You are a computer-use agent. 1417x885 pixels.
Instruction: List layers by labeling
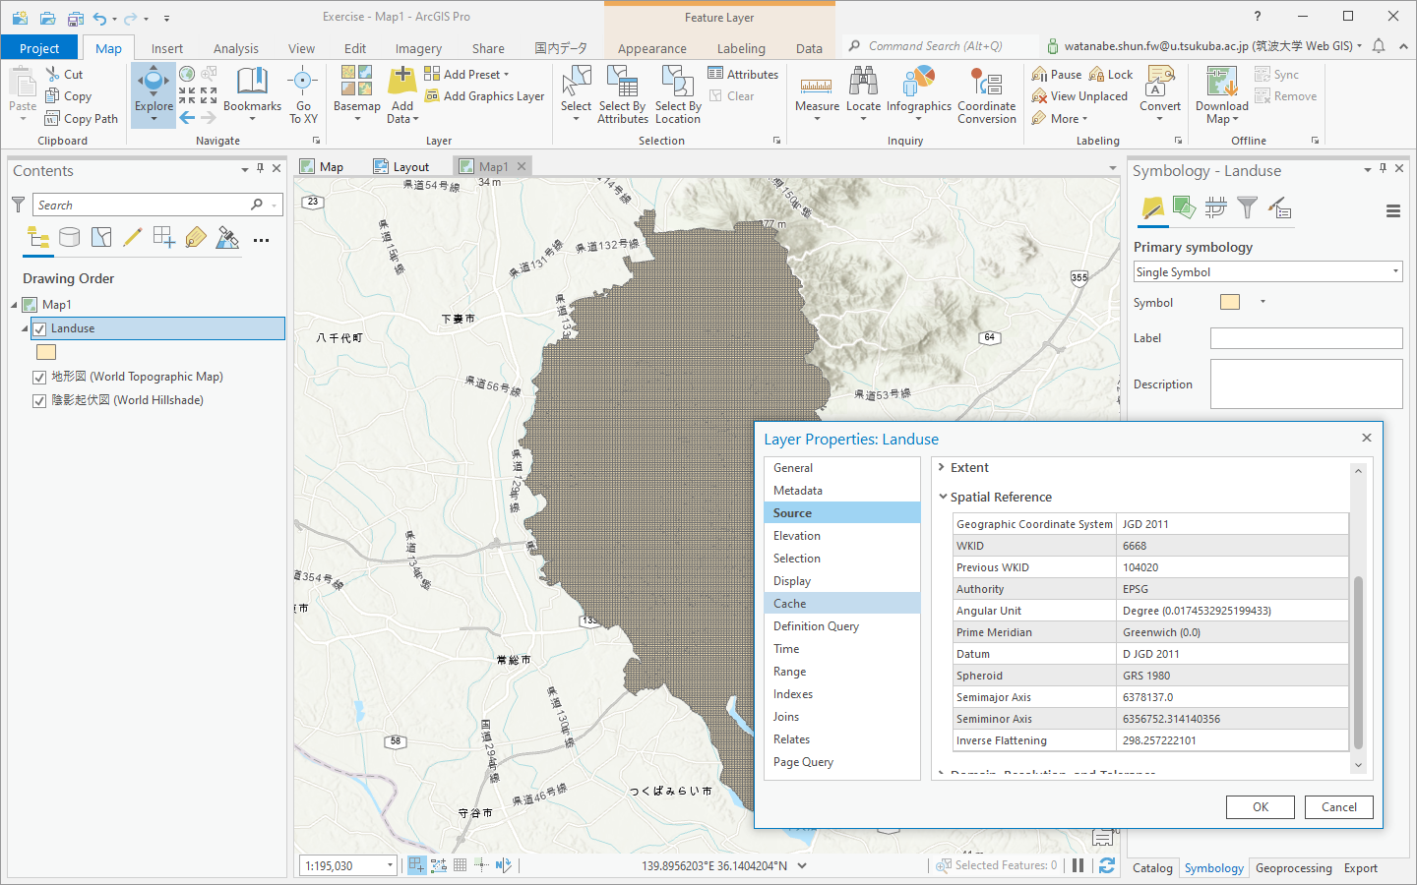(x=196, y=237)
